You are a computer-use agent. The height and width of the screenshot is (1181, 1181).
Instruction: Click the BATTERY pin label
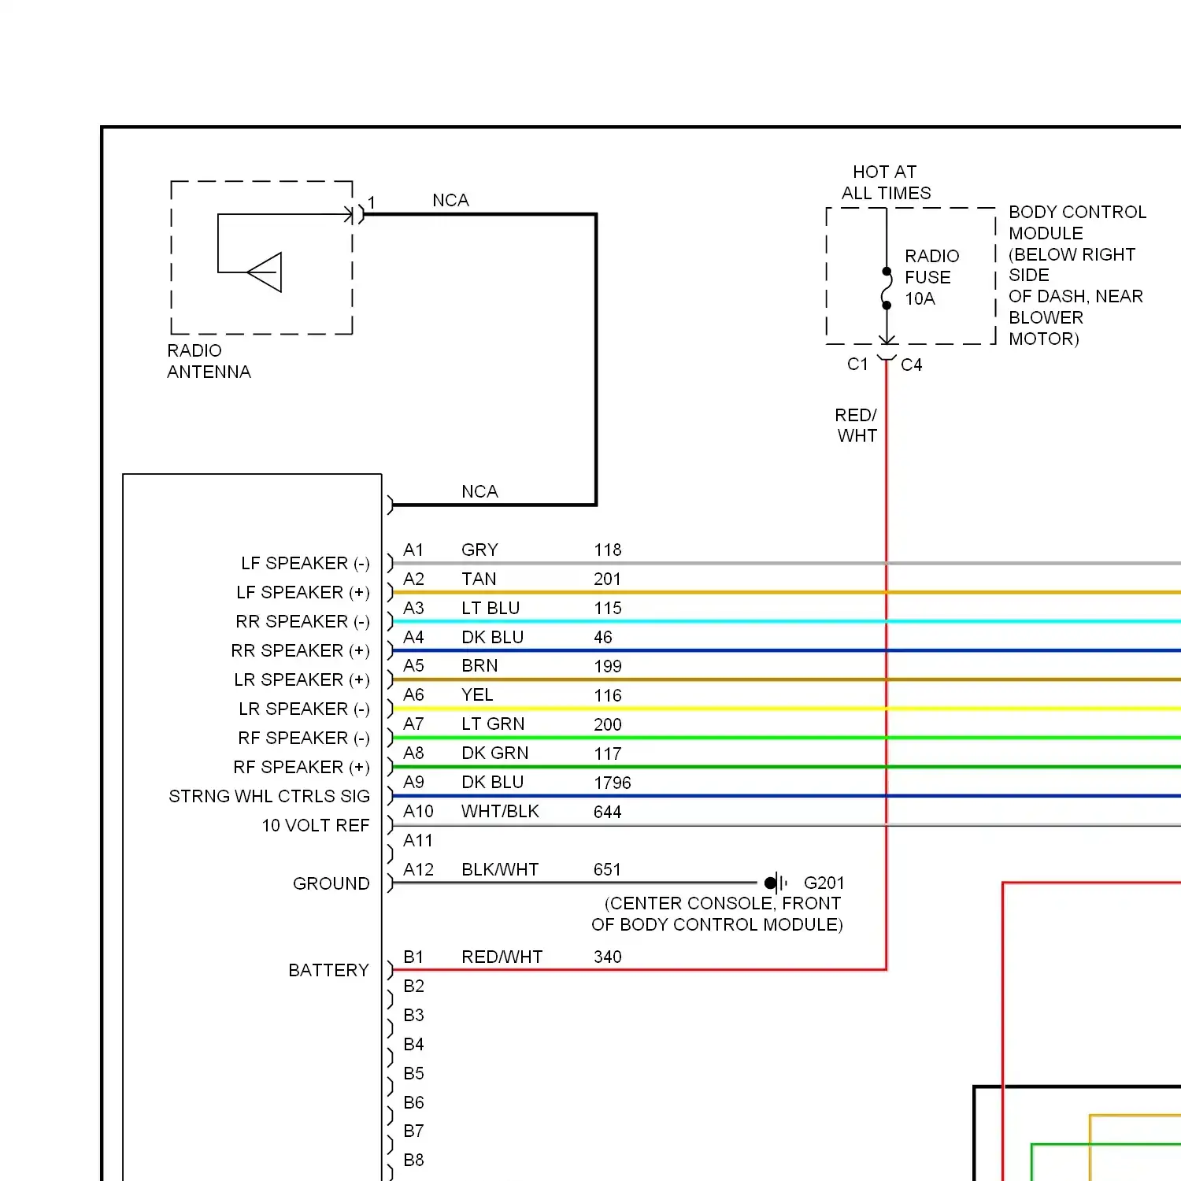tap(328, 971)
